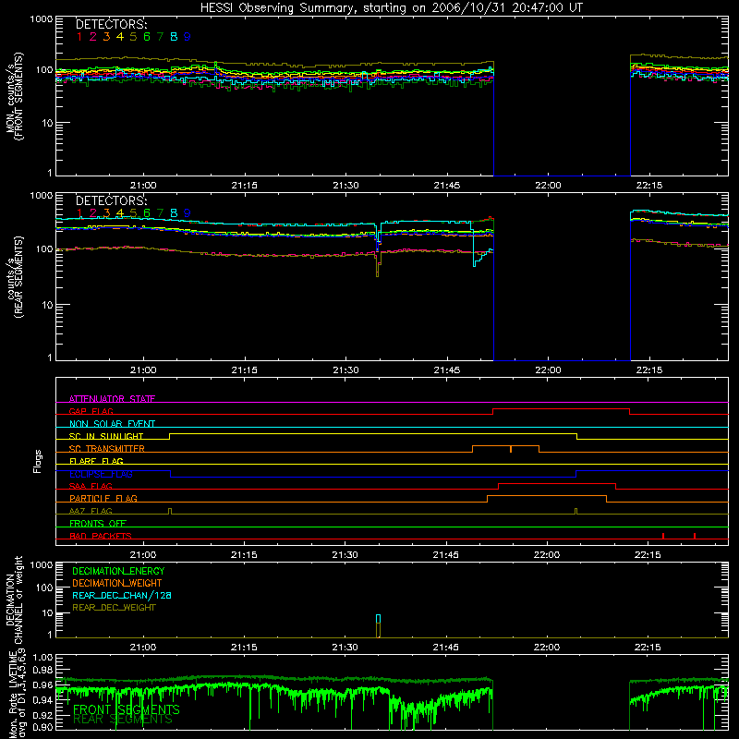
Task: Click the FRONT SEGMENTS counts/s y-axis title
Action: tap(15, 96)
